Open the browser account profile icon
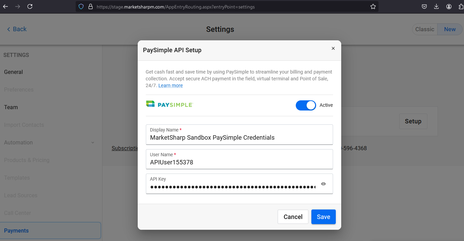 tap(449, 6)
